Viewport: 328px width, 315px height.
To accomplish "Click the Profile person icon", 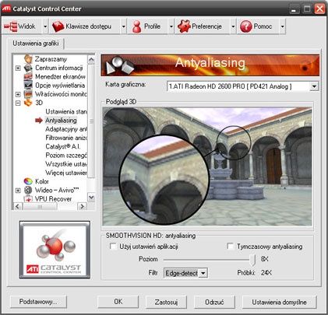I will pos(136,26).
